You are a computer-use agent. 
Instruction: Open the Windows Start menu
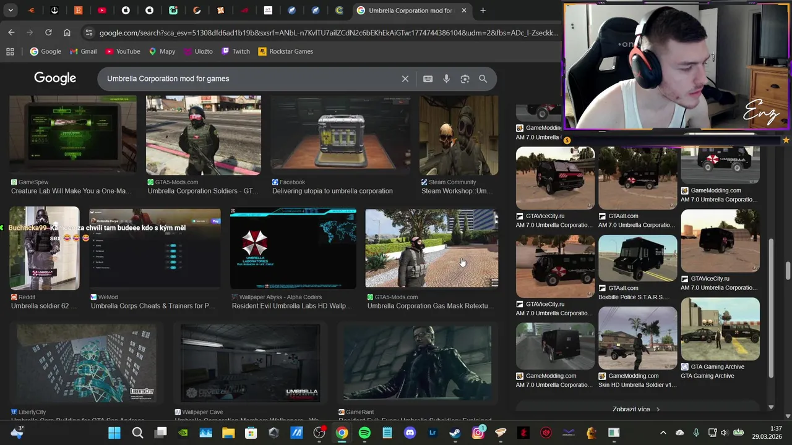click(114, 433)
